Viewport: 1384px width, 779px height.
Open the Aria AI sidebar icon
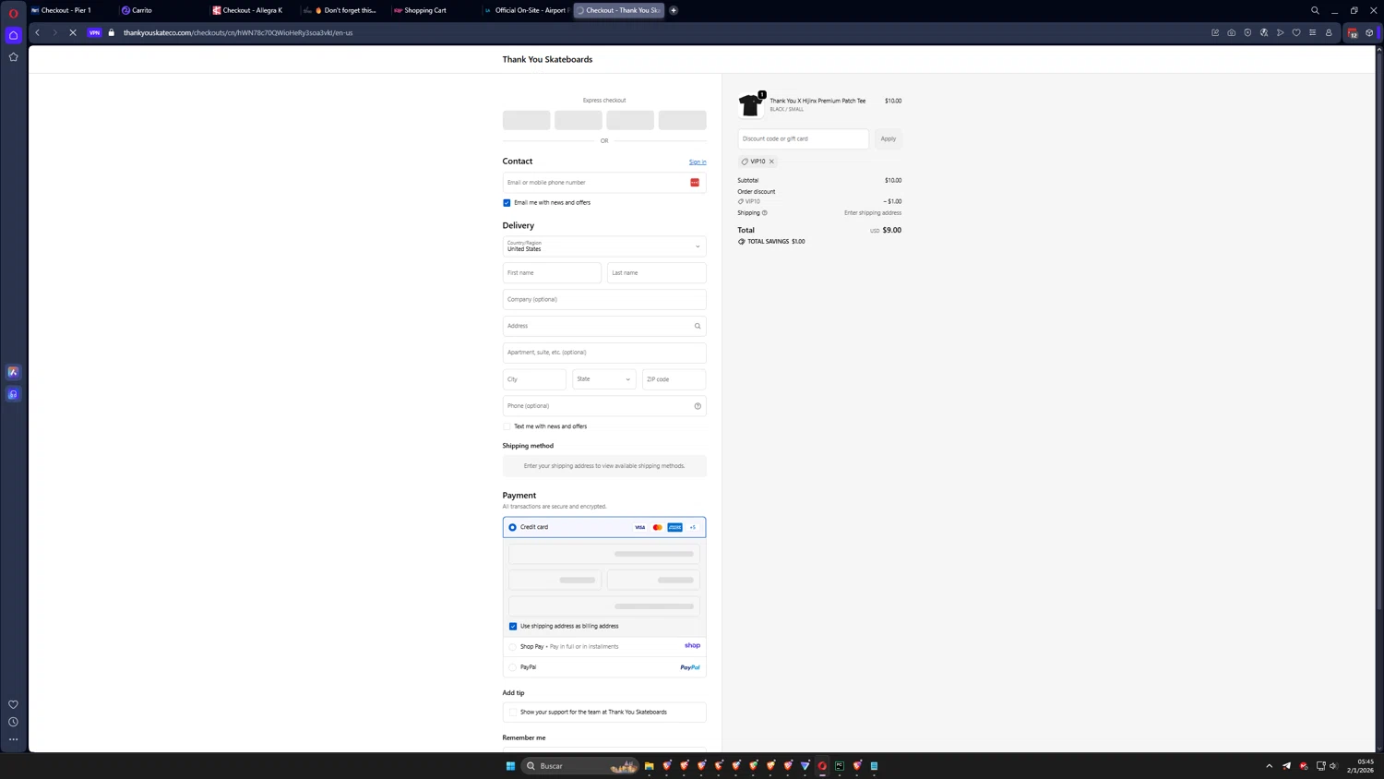13,372
